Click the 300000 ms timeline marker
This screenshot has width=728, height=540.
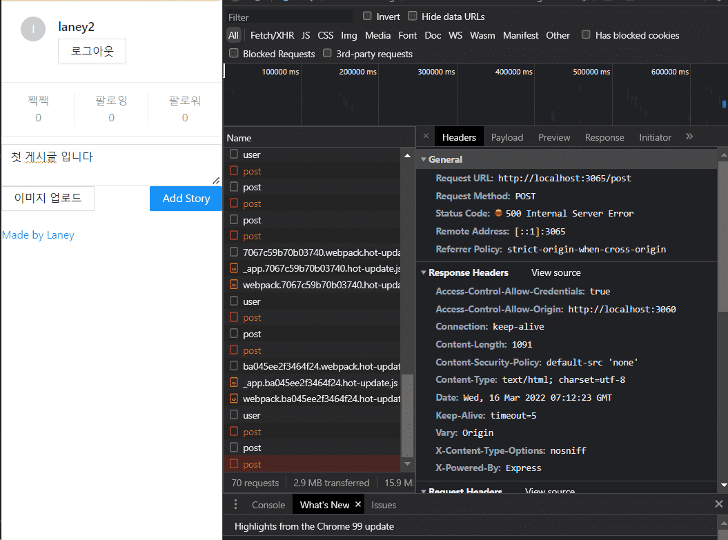click(436, 72)
